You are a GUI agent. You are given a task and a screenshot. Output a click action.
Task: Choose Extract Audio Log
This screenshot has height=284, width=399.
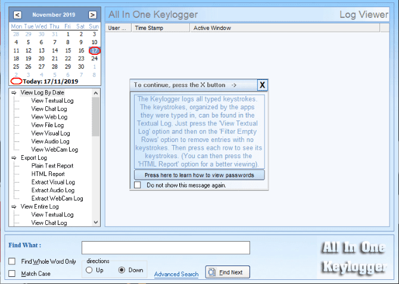click(x=53, y=190)
